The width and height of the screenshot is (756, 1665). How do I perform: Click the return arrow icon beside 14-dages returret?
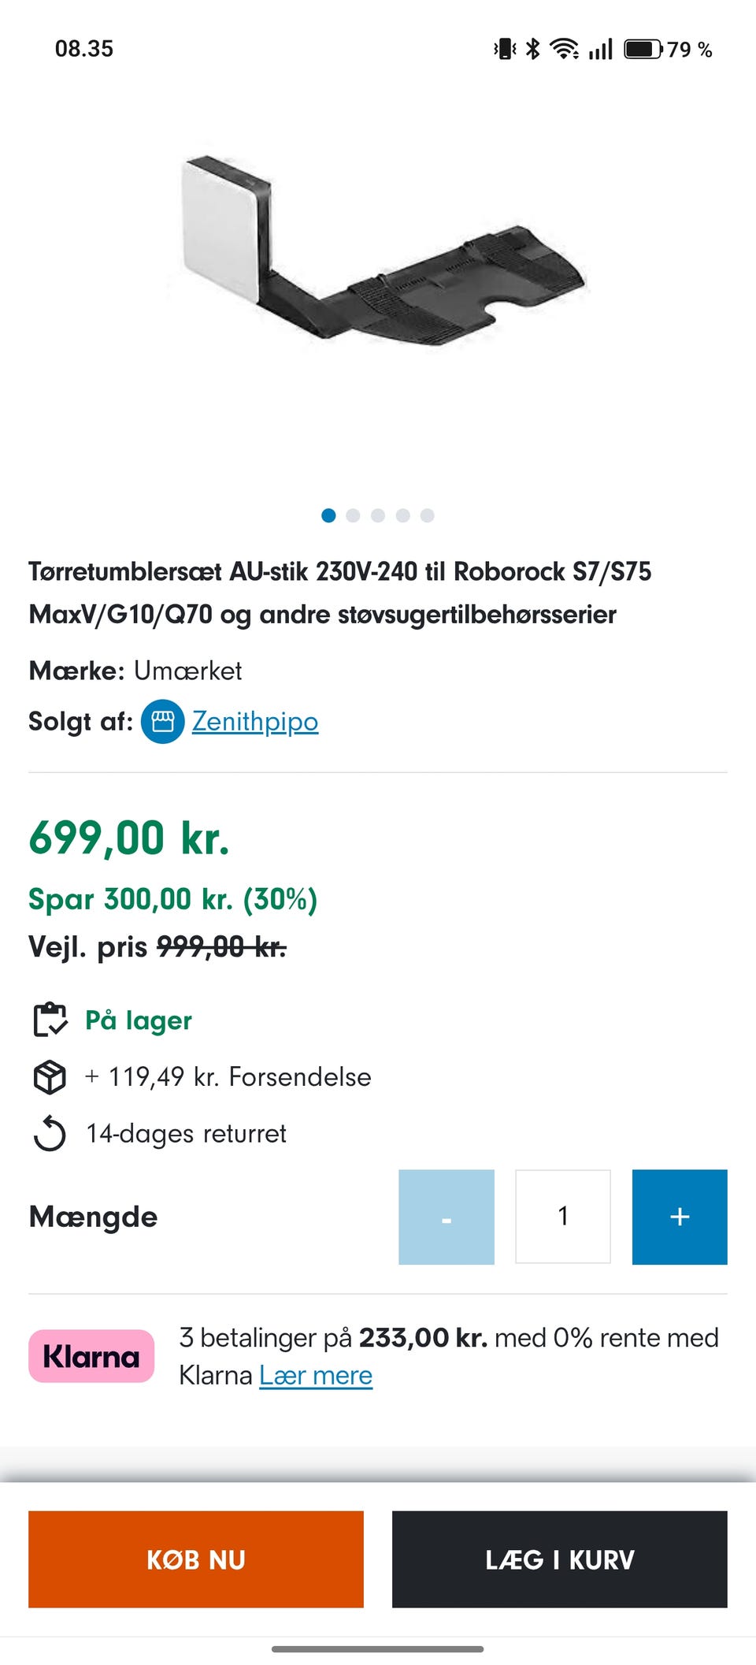tap(49, 1133)
